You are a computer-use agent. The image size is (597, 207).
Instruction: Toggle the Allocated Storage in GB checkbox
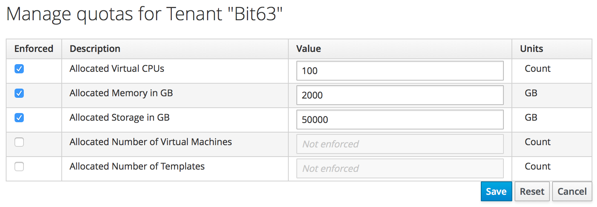[19, 118]
